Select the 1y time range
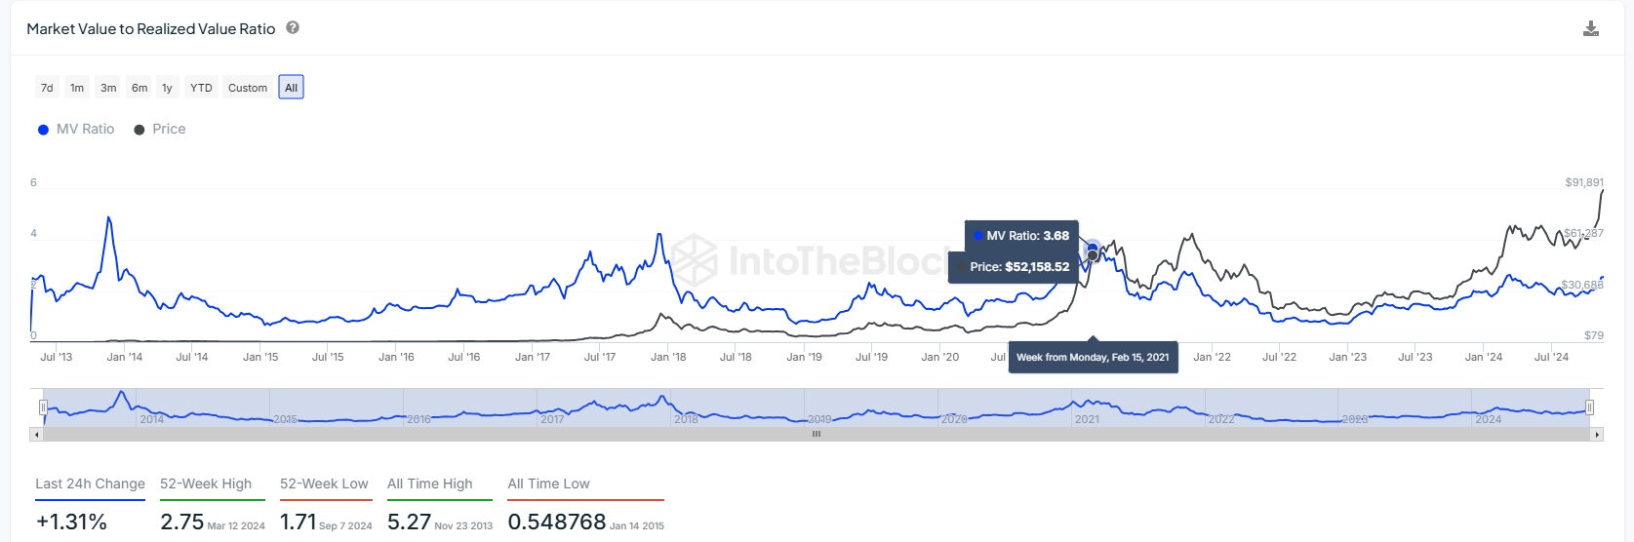Viewport: 1634px width, 542px height. tap(167, 88)
